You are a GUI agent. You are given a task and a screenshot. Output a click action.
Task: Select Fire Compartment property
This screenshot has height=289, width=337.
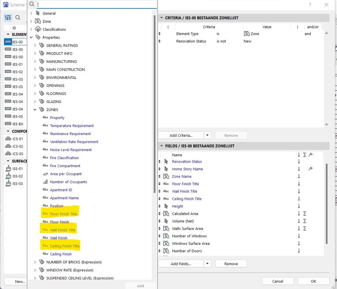65,166
